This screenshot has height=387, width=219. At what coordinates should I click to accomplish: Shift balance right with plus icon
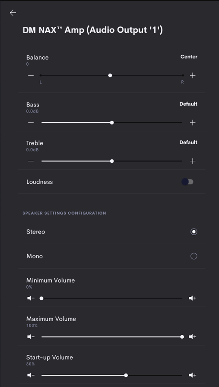[x=193, y=75]
